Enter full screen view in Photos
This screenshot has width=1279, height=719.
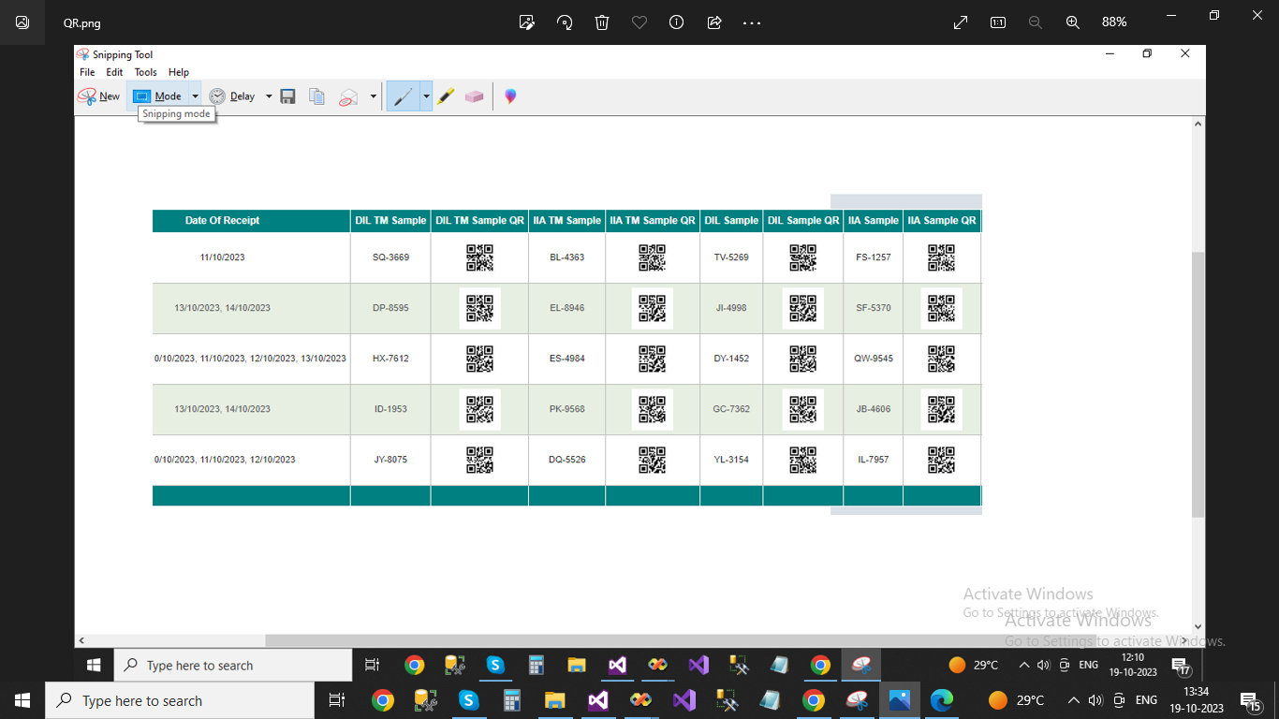point(961,22)
